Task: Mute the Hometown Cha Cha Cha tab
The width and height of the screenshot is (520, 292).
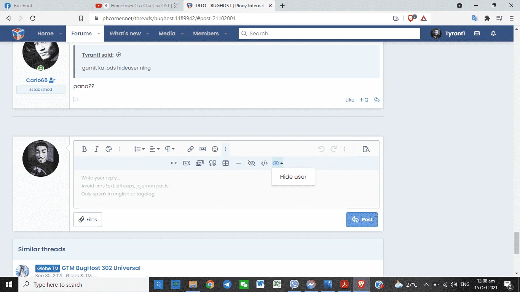Action: [x=106, y=6]
